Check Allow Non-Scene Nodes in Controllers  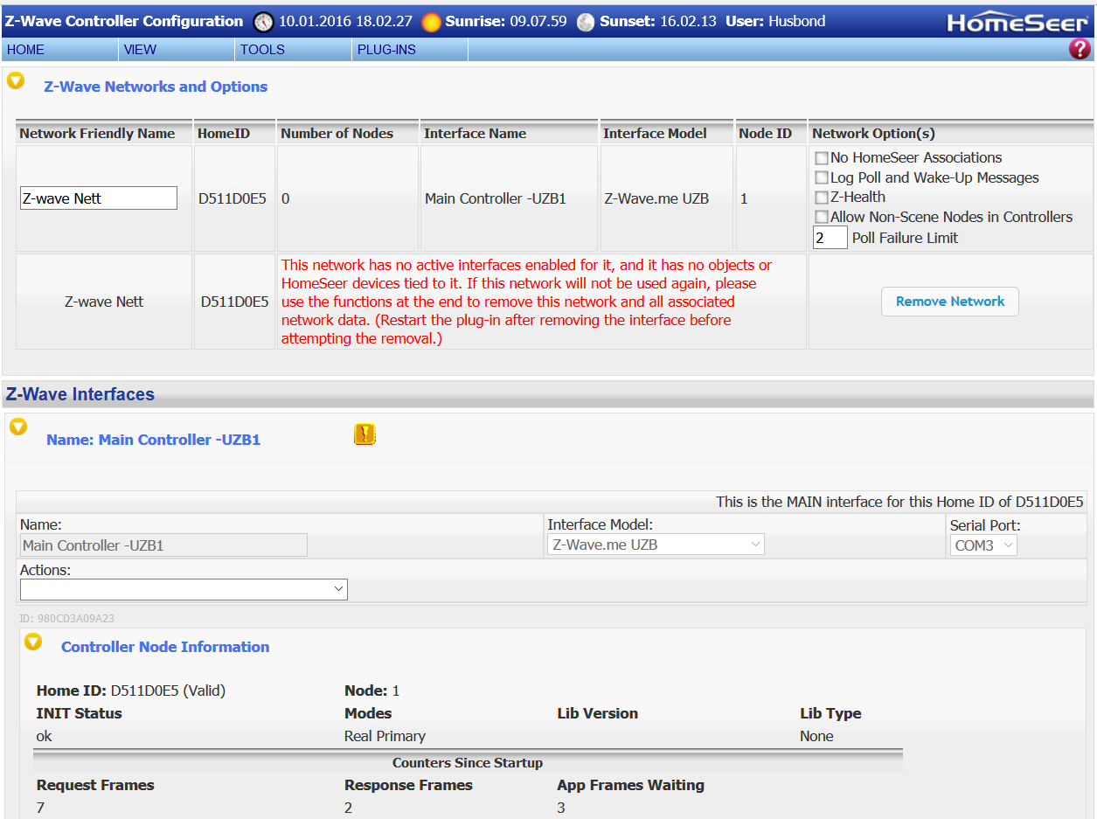[x=821, y=217]
